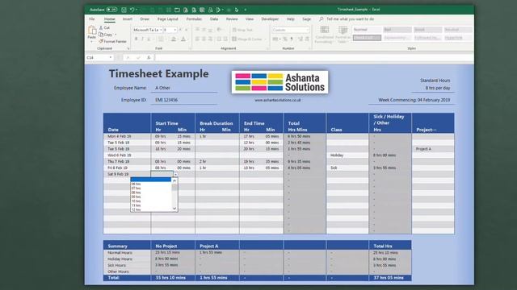Click the Save icon in title bar
This screenshot has height=290, width=517.
(124, 10)
